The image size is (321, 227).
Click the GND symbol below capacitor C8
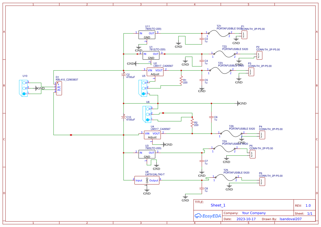(x=185, y=197)
